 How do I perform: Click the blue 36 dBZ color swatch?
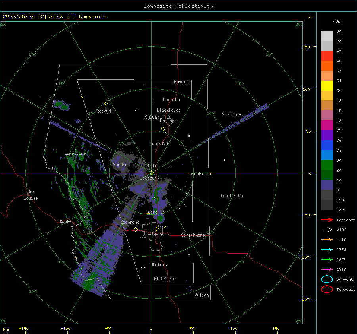click(x=327, y=145)
